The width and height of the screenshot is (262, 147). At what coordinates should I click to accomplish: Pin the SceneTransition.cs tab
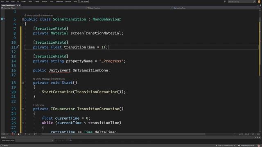17,5
